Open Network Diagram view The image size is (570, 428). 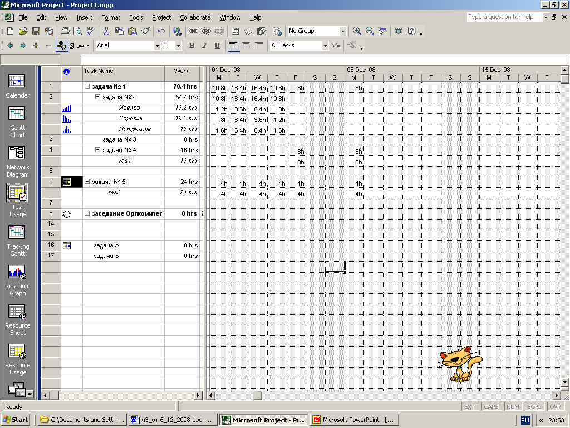tap(17, 161)
